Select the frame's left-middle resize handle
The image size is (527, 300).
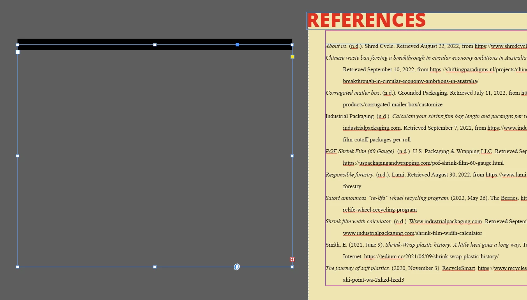click(18, 156)
